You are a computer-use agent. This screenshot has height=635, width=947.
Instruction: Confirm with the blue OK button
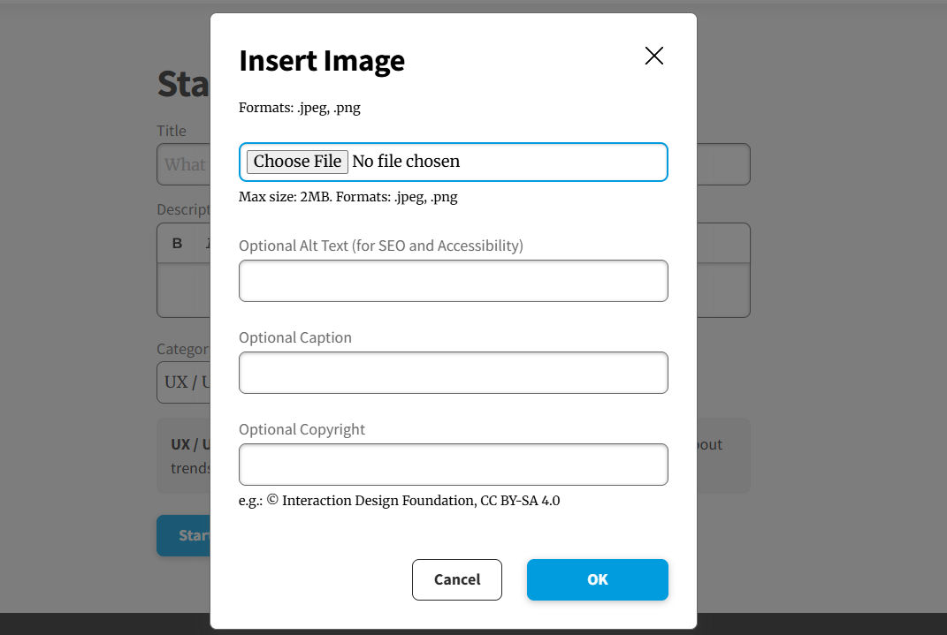pyautogui.click(x=597, y=579)
